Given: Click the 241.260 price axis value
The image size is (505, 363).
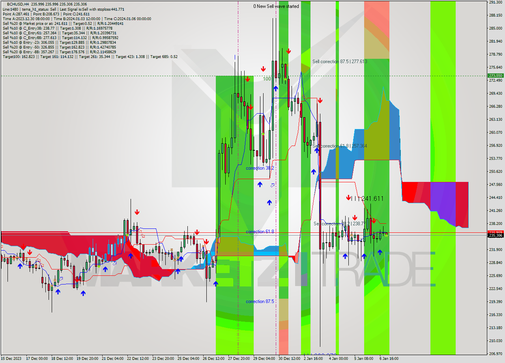Looking at the screenshot, I should (x=496, y=211).
